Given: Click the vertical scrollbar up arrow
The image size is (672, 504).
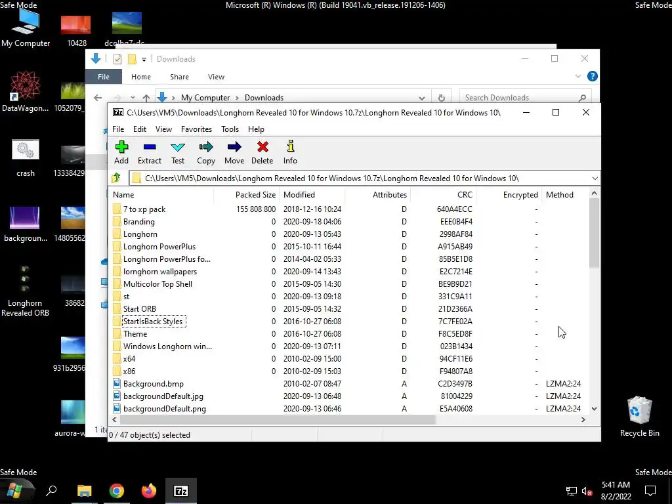Looking at the screenshot, I should pyautogui.click(x=594, y=194).
